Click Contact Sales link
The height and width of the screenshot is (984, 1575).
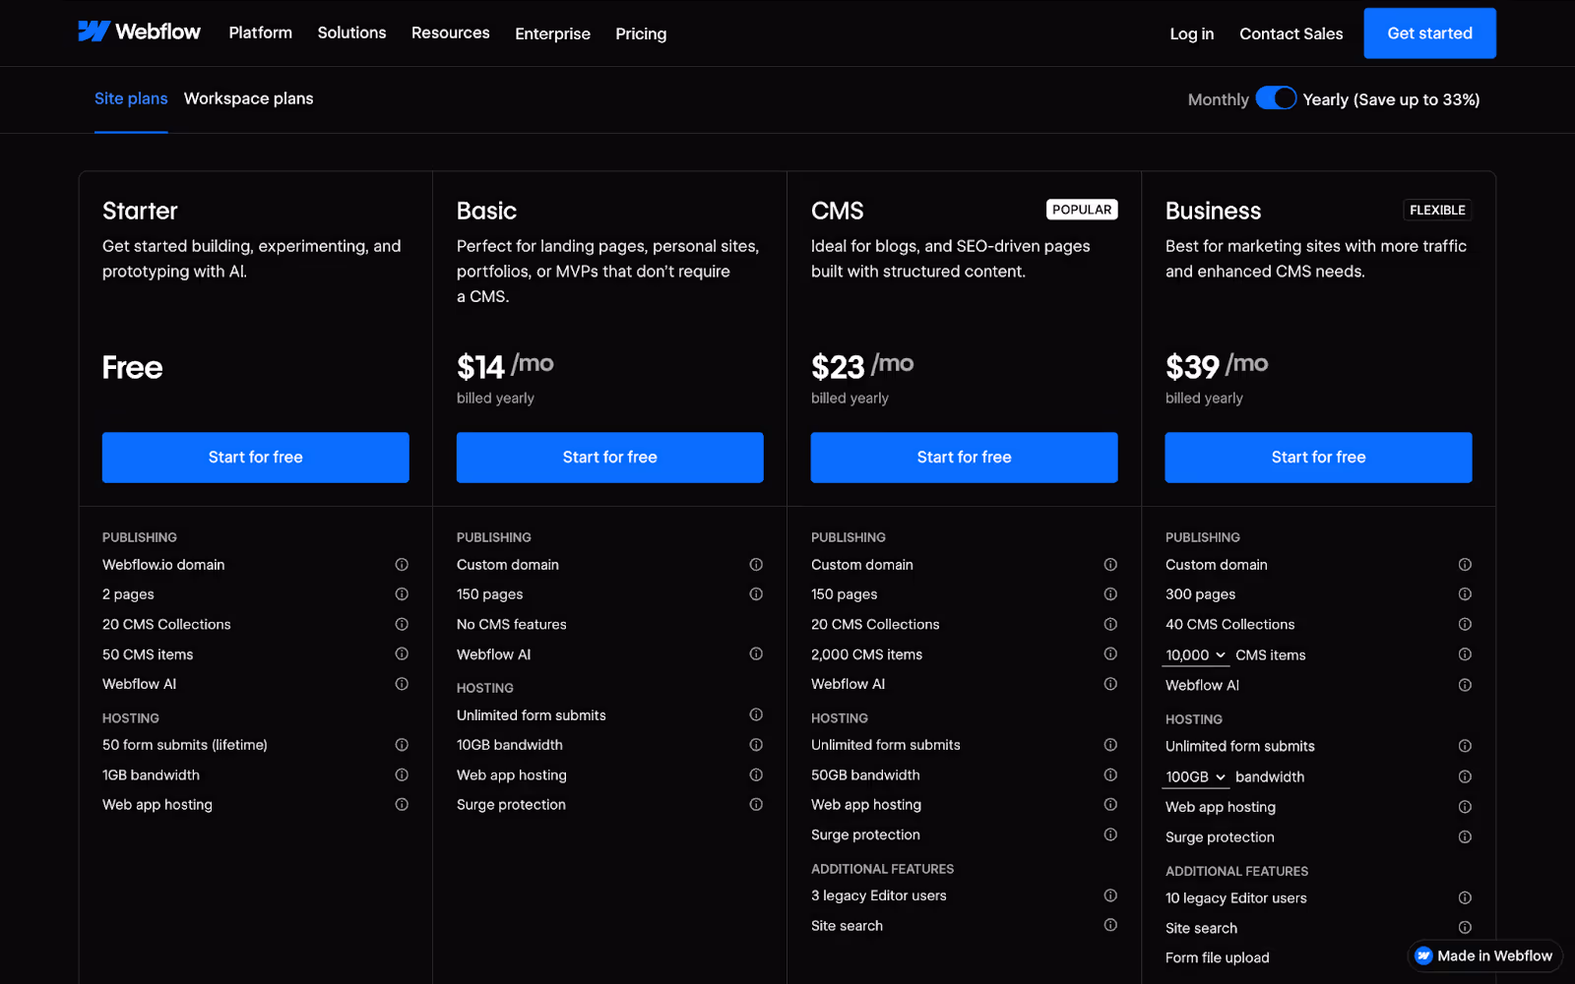click(x=1291, y=33)
